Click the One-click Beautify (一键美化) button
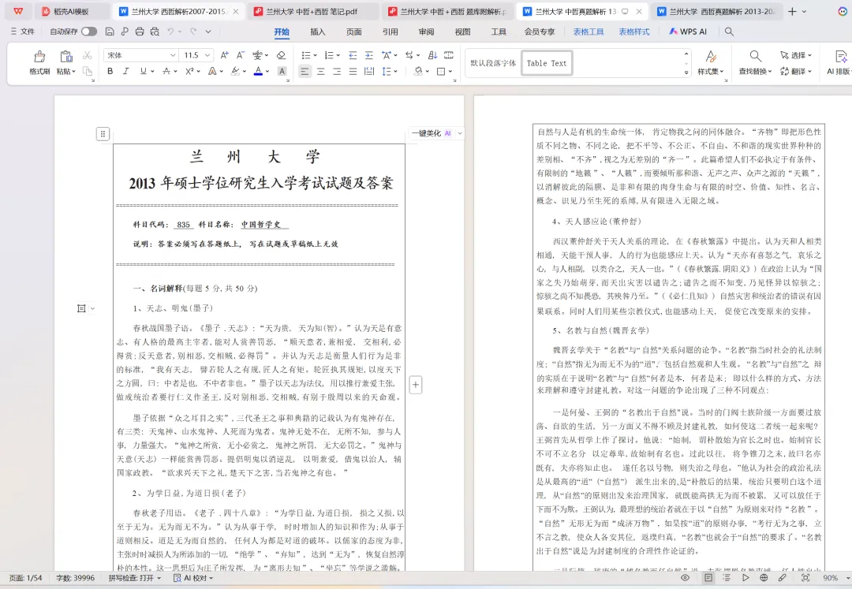Viewport: 852px width, 589px height. 432,133
